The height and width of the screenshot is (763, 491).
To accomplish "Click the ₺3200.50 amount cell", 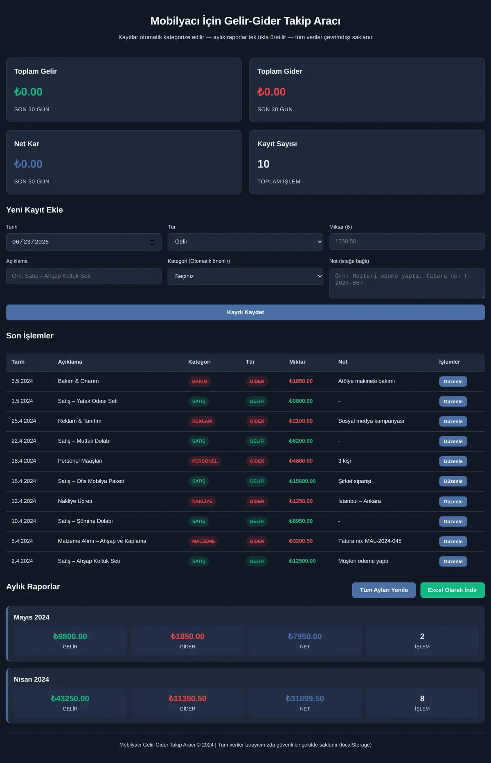I will tap(301, 541).
